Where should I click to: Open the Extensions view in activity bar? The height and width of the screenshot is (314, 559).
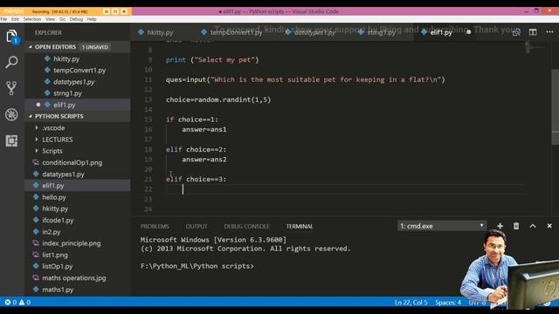[11, 140]
